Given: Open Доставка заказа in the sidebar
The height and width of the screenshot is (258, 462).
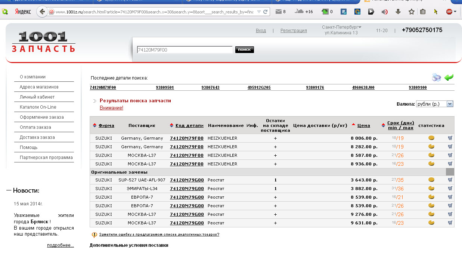Looking at the screenshot, I should click(37, 137).
